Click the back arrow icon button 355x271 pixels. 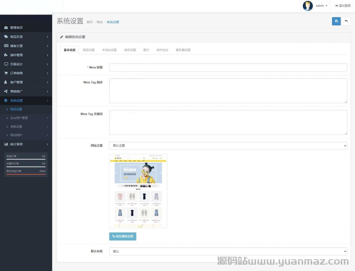(x=346, y=21)
